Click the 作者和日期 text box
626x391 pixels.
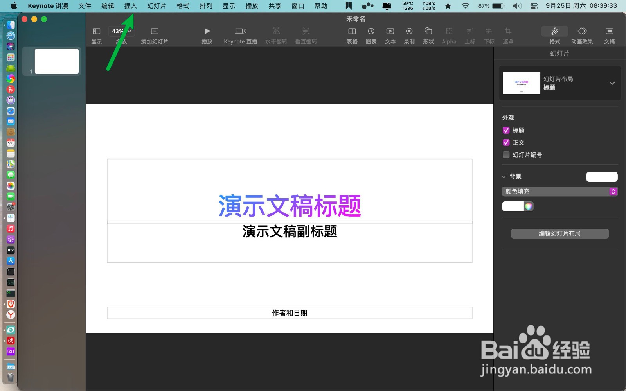coord(290,313)
